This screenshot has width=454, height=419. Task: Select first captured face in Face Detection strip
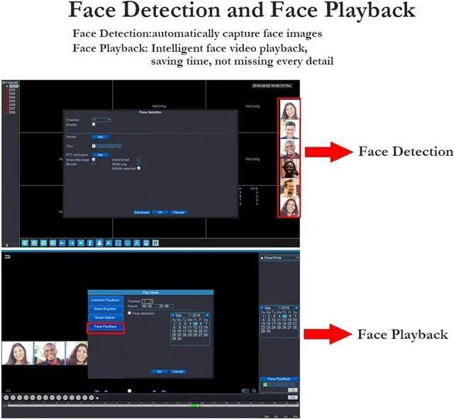(289, 110)
